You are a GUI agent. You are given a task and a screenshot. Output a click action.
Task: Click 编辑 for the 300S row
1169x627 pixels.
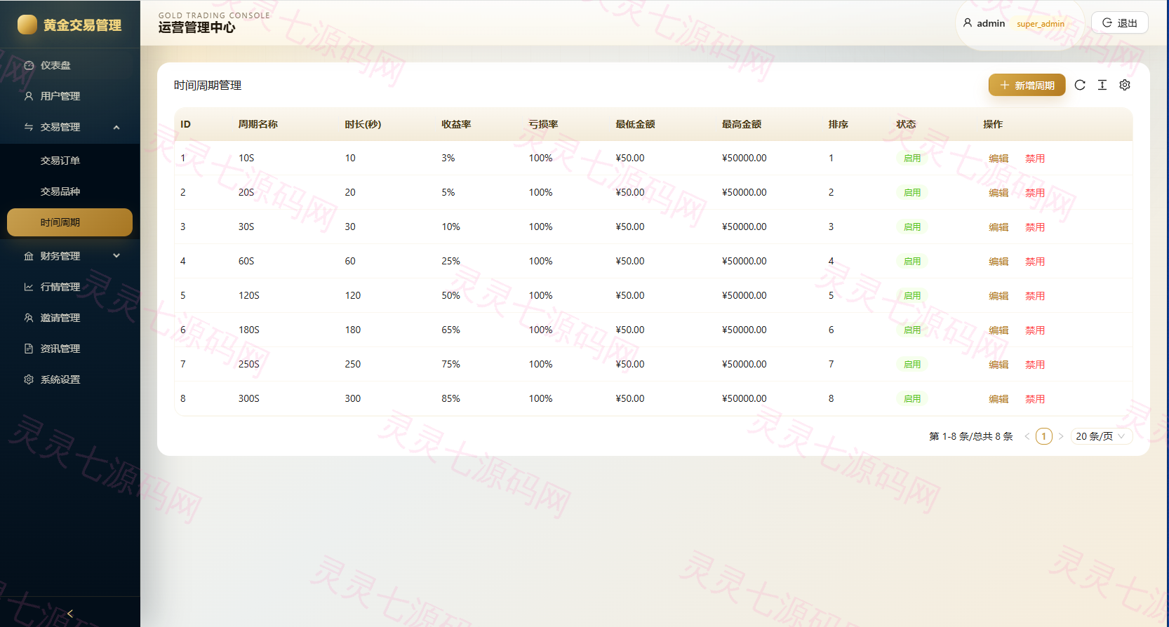point(998,399)
